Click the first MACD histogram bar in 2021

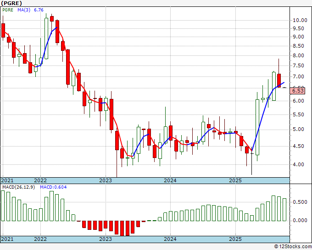pos(3,206)
